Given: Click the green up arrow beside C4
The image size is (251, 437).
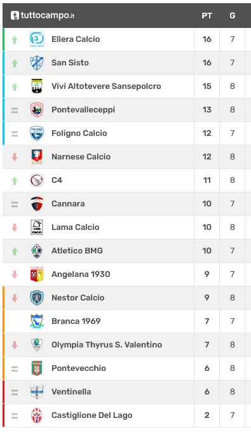Looking at the screenshot, I should tap(15, 181).
